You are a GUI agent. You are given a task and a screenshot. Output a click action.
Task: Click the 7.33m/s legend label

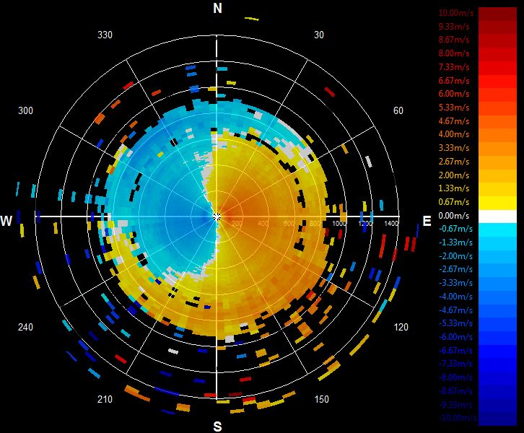pos(454,67)
